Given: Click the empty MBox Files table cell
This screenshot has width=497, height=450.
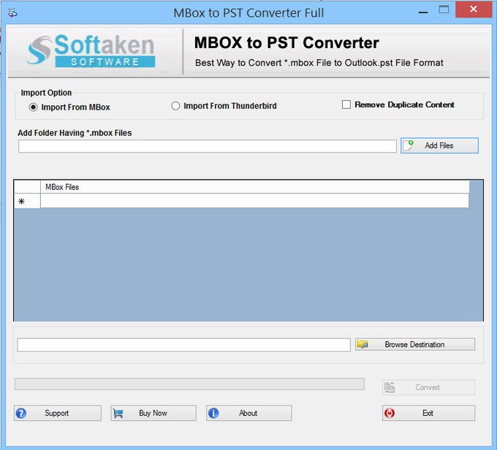Looking at the screenshot, I should [x=255, y=201].
